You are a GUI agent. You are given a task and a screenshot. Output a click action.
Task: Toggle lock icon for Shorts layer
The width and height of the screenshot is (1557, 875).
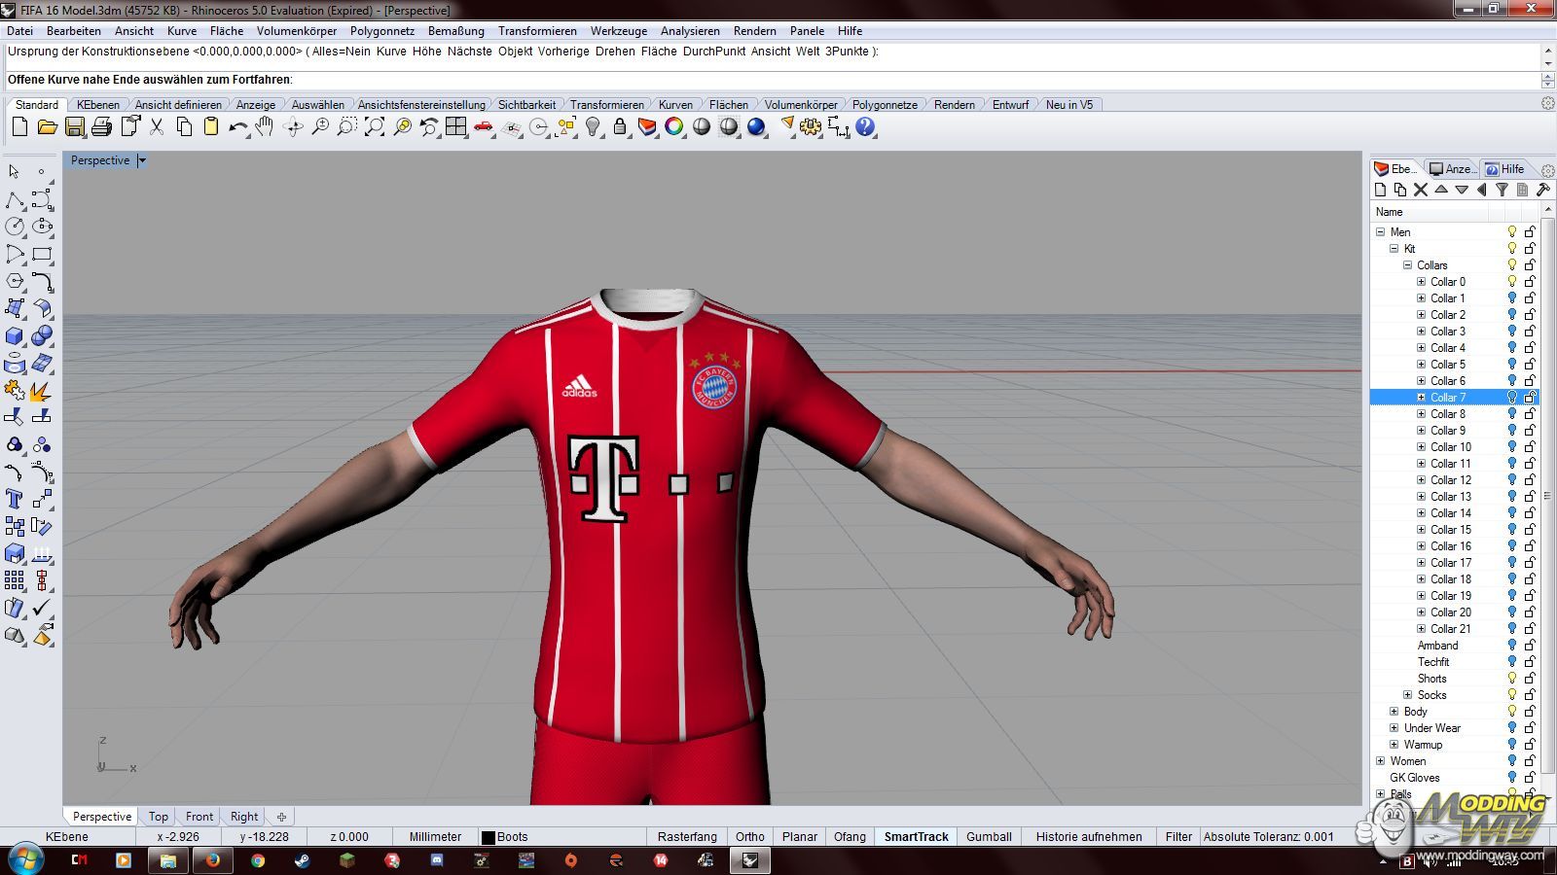pyautogui.click(x=1530, y=679)
